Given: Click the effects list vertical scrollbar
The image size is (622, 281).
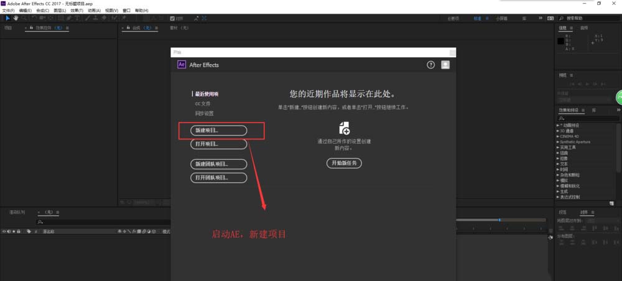Looking at the screenshot, I should [x=620, y=147].
